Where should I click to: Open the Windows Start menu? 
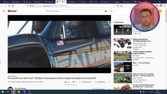pyautogui.click(x=3, y=92)
